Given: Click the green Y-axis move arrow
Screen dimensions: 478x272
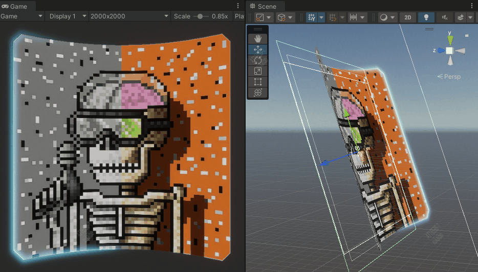Looking at the screenshot, I should click(x=346, y=112).
